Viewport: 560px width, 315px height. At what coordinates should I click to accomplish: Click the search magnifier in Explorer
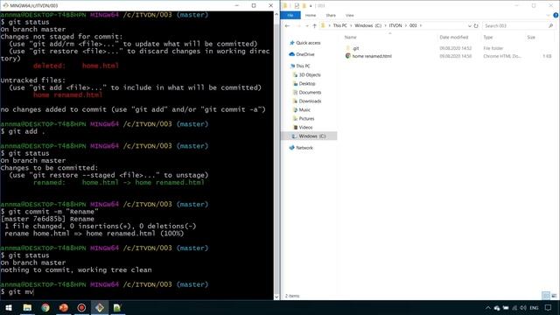pyautogui.click(x=550, y=25)
